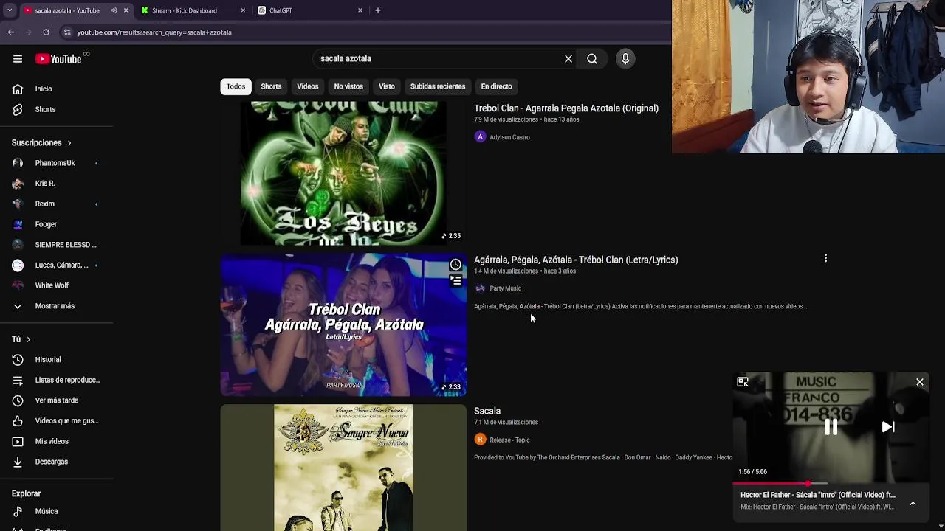Viewport: 945px width, 531px height.
Task: Reload the page in the browser
Action: tap(46, 32)
